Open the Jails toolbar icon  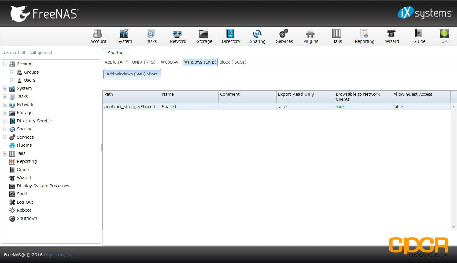coord(337,36)
